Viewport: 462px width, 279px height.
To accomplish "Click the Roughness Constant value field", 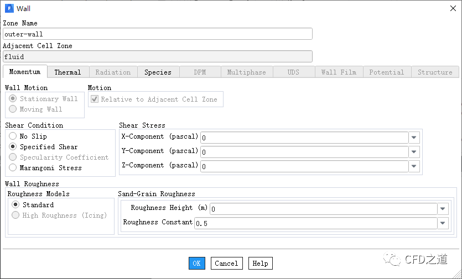I will pyautogui.click(x=314, y=223).
